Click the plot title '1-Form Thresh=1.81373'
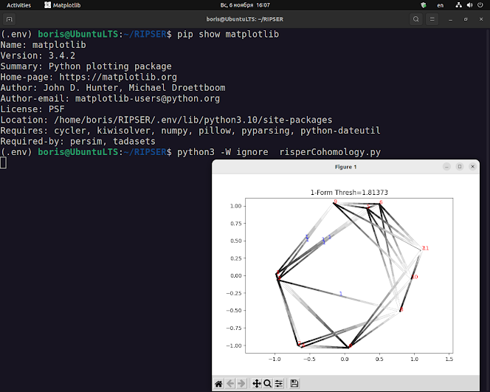The width and height of the screenshot is (490, 392). (x=349, y=192)
